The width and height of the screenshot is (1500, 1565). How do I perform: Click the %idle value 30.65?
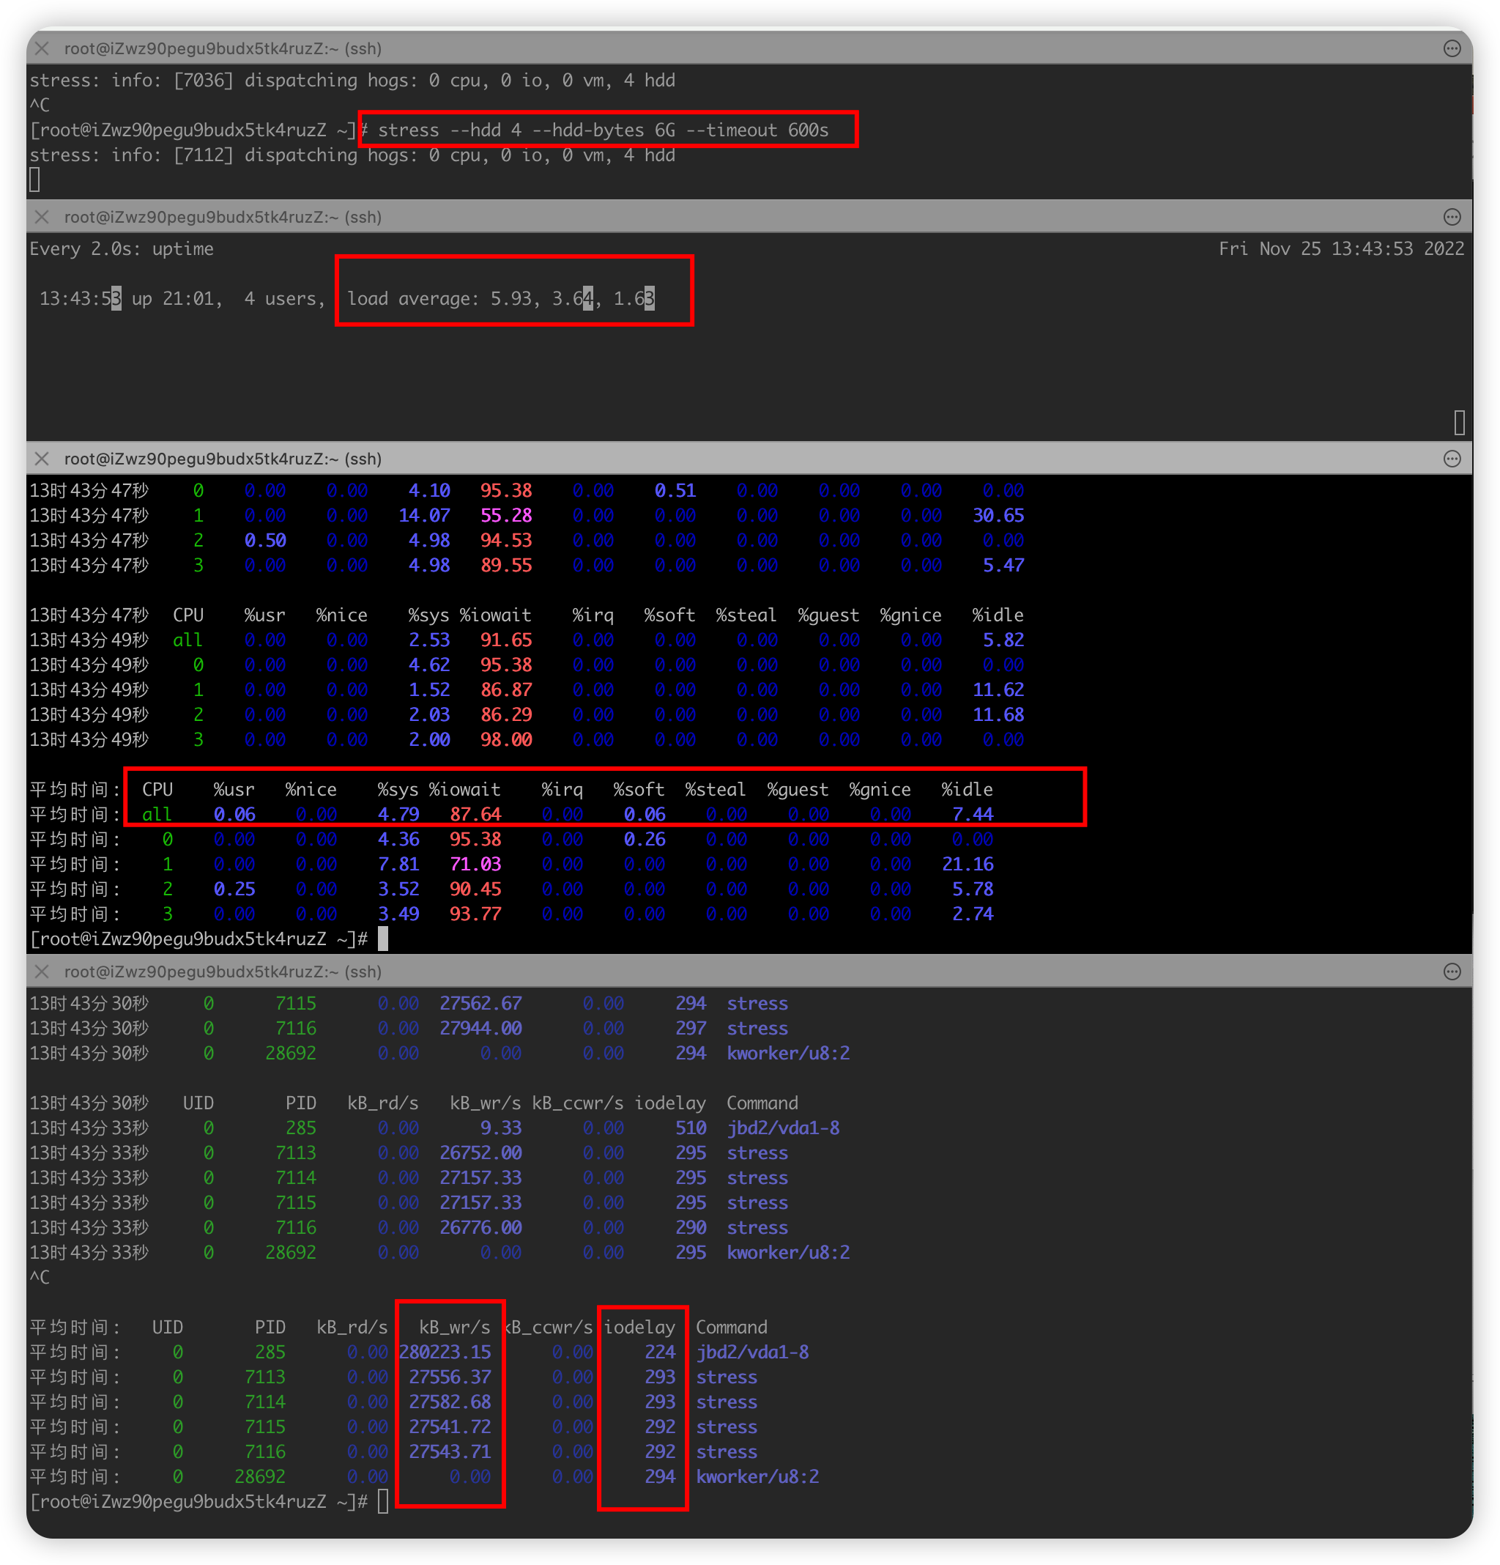998,516
